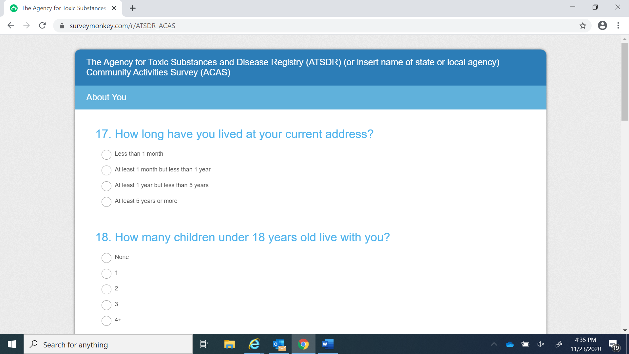
Task: Choose 'At least 1 year but less than 5 years'
Action: coord(106,186)
